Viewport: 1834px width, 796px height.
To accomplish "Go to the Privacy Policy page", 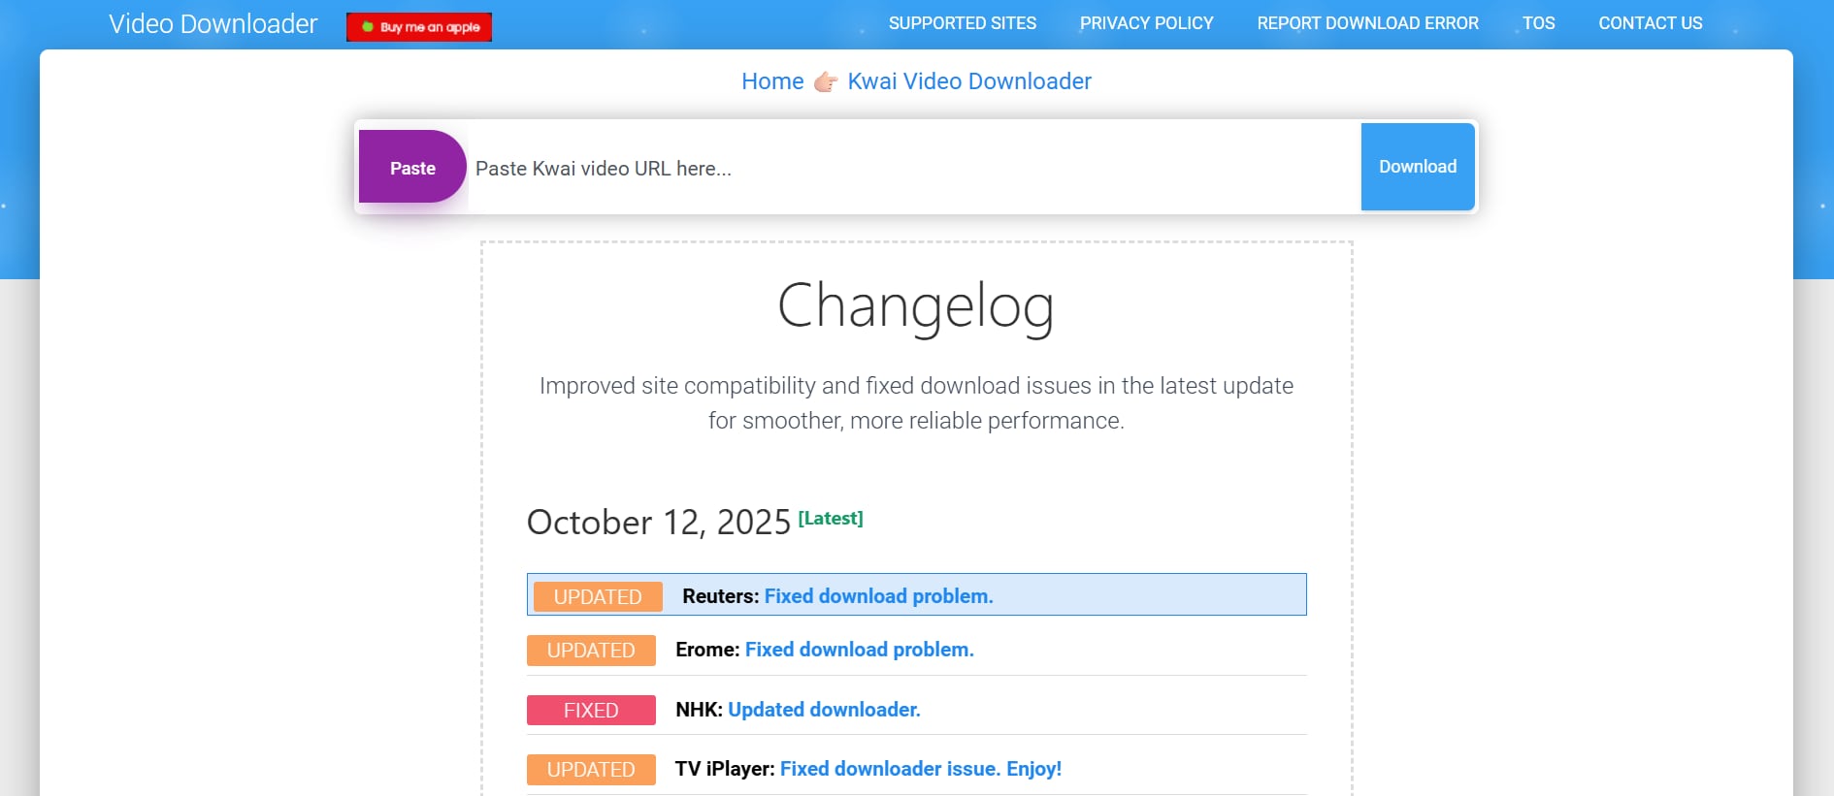I will point(1146,23).
